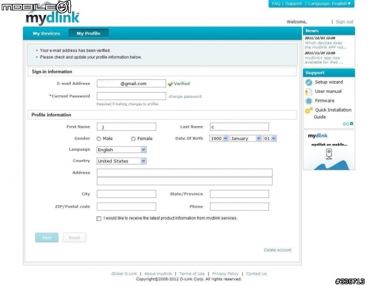Focus the Current Password field
The image size is (368, 286).
tap(131, 96)
